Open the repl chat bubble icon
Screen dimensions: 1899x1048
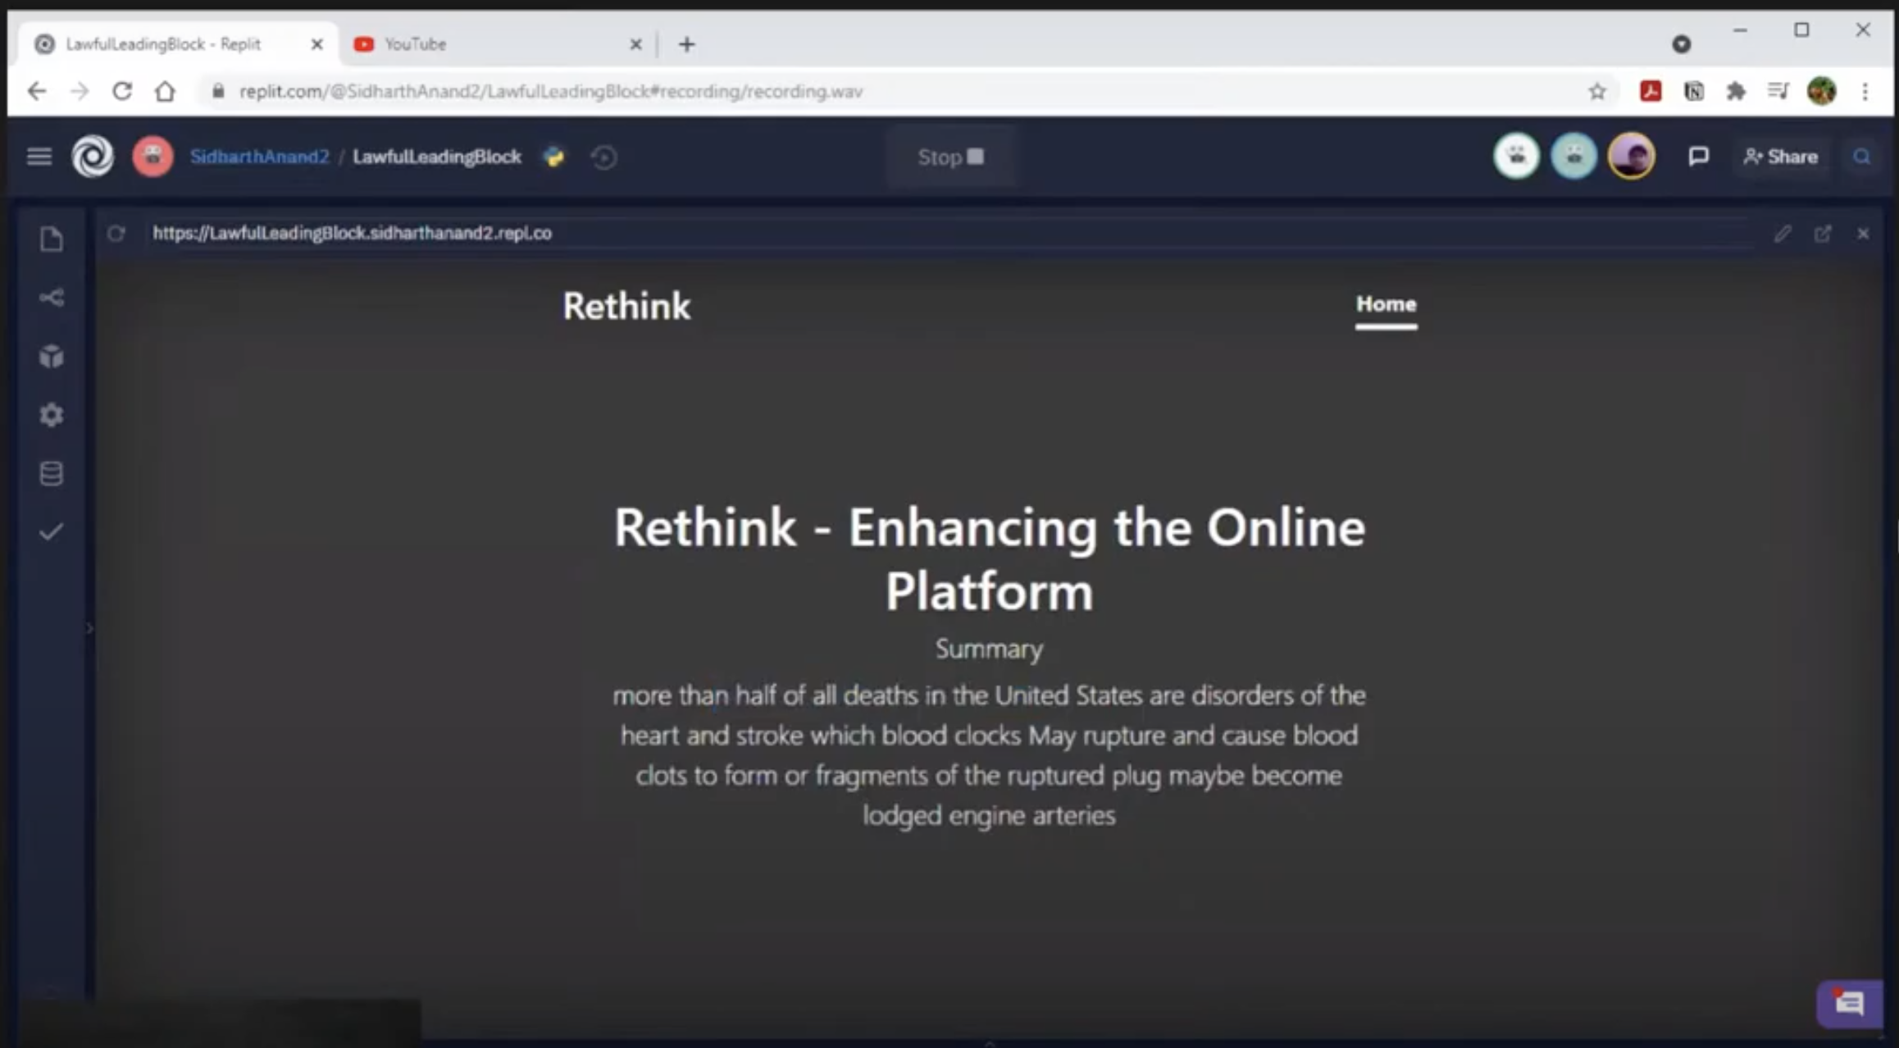(x=1698, y=157)
